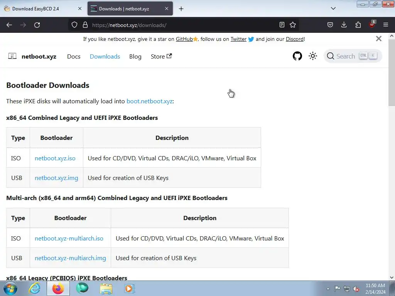Show hidden tray icons arrow

click(328, 289)
